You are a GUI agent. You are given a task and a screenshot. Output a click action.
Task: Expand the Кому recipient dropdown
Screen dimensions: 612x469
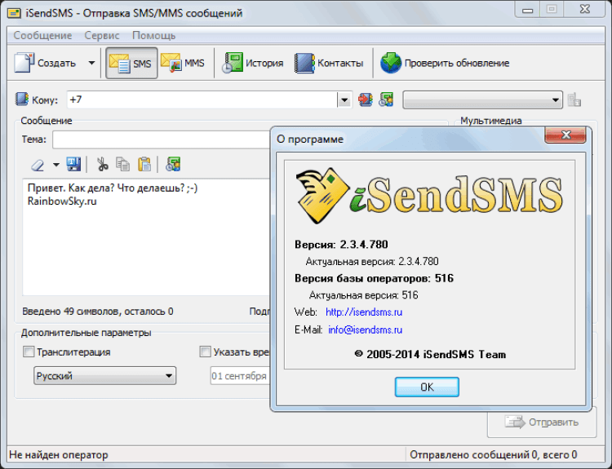(344, 100)
